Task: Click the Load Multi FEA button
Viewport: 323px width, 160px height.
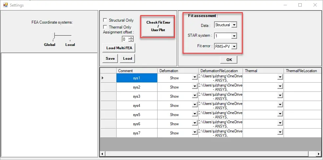Action: click(119, 48)
